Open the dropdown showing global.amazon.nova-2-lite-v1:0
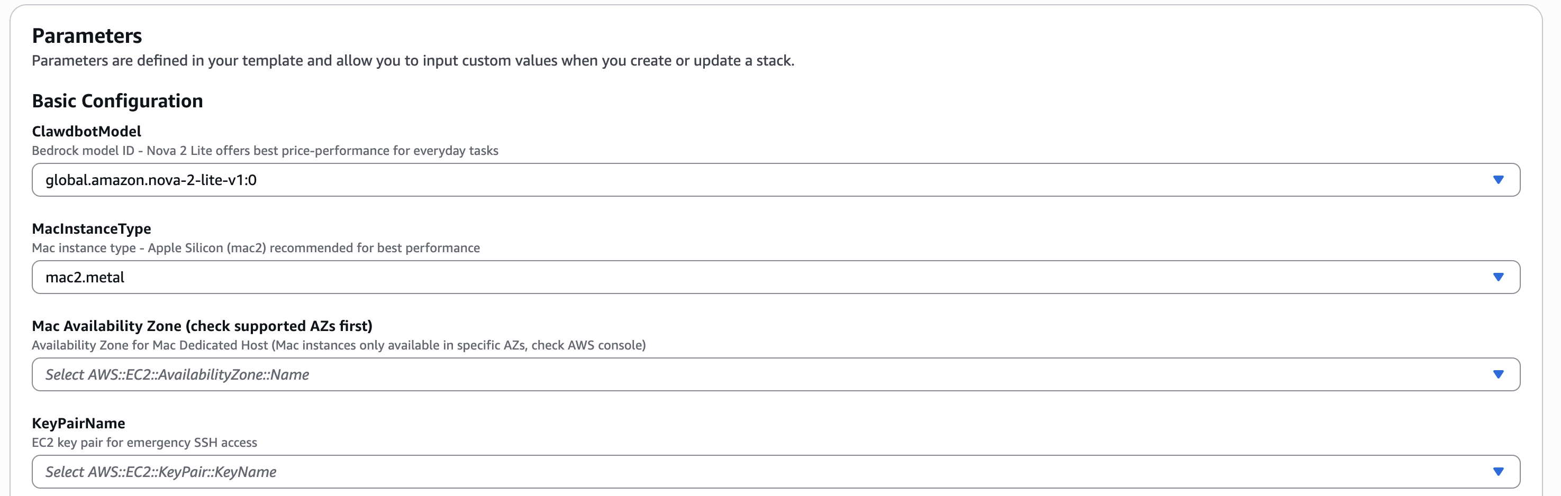 [x=727, y=180]
